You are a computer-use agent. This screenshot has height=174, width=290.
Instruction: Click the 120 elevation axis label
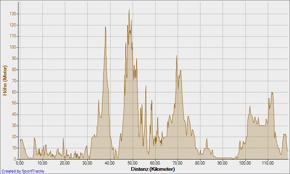(x=13, y=25)
